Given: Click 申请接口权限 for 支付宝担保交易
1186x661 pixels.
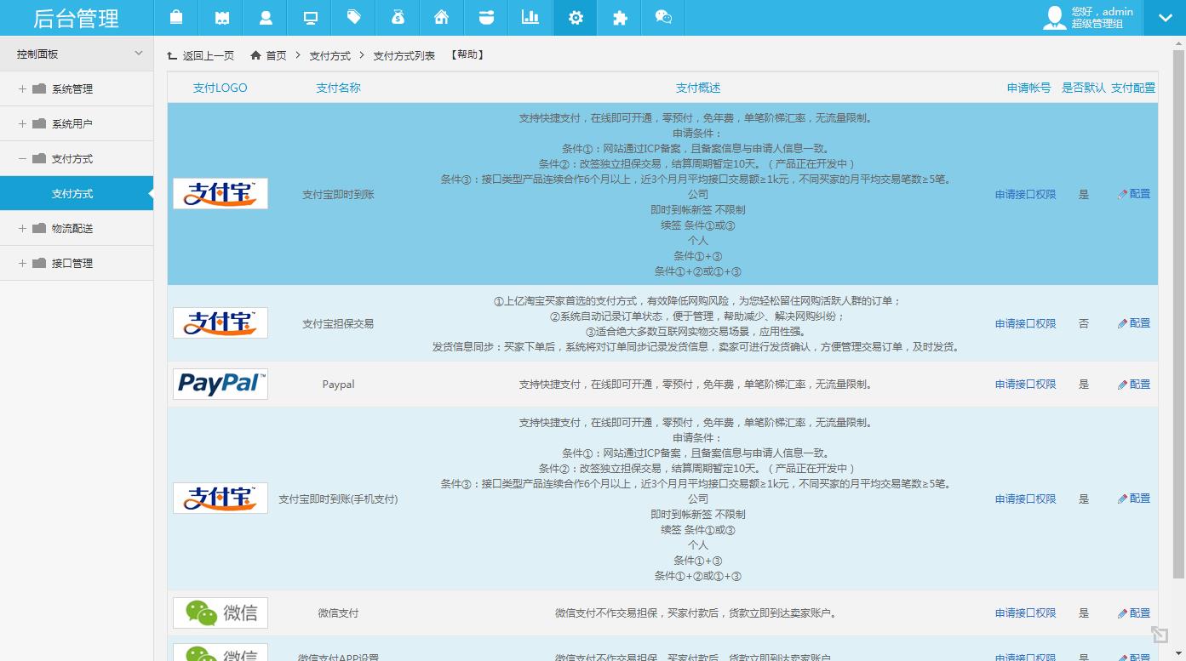Looking at the screenshot, I should pos(1025,324).
